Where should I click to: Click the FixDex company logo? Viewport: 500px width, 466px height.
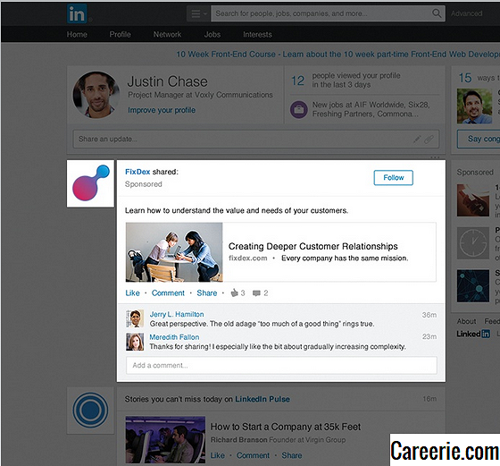(90, 183)
